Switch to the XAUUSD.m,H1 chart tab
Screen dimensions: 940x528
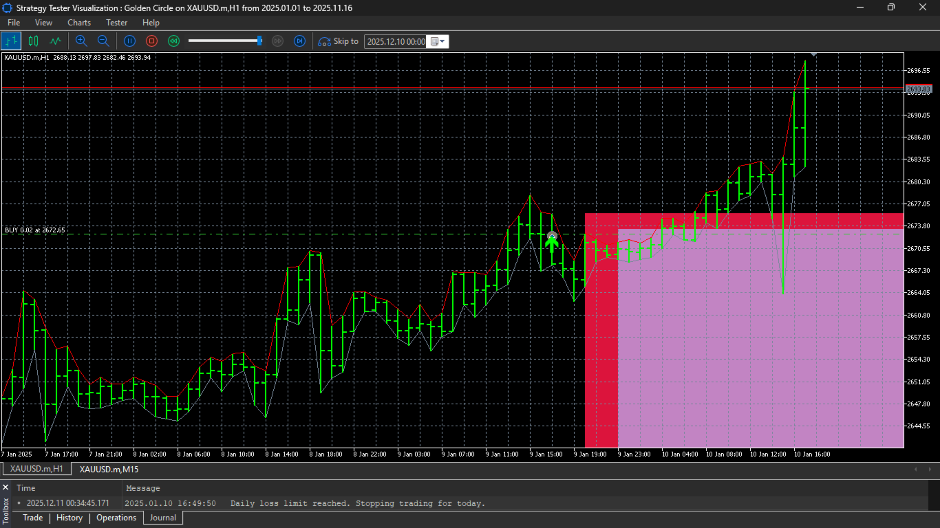[36, 469]
